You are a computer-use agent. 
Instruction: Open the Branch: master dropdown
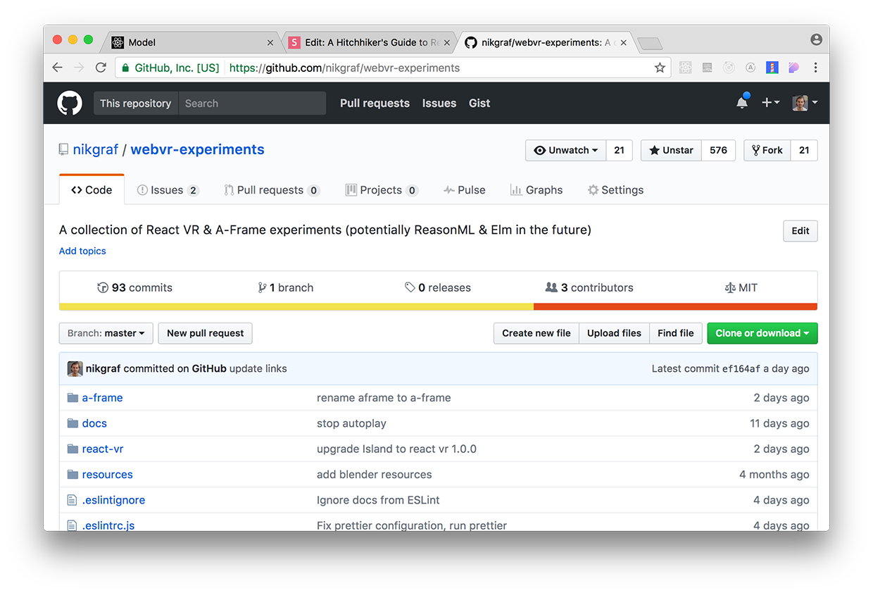(x=106, y=333)
